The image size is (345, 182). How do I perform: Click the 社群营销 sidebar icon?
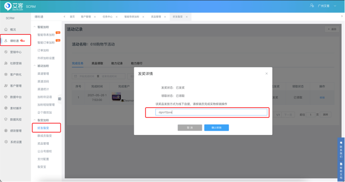coord(6,63)
